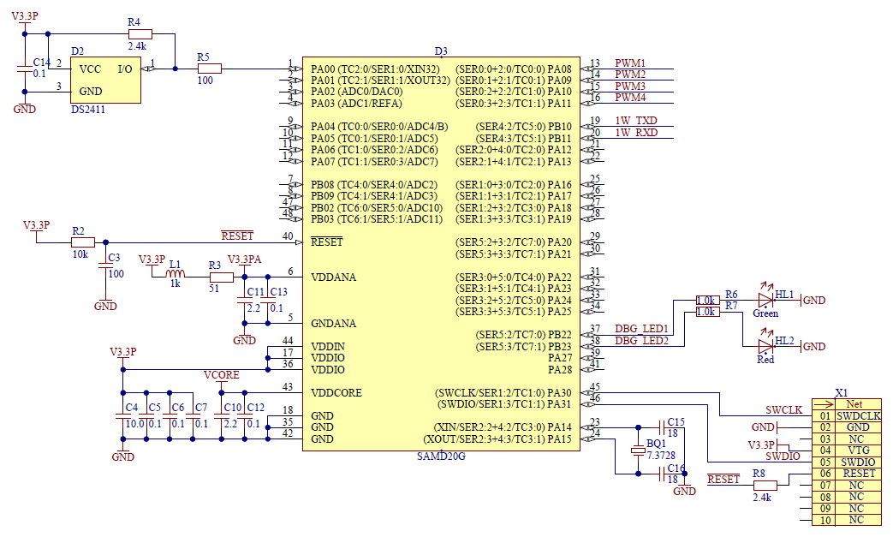The image size is (893, 537).
Task: Click the Green LED symbol HL1
Action: tap(766, 301)
